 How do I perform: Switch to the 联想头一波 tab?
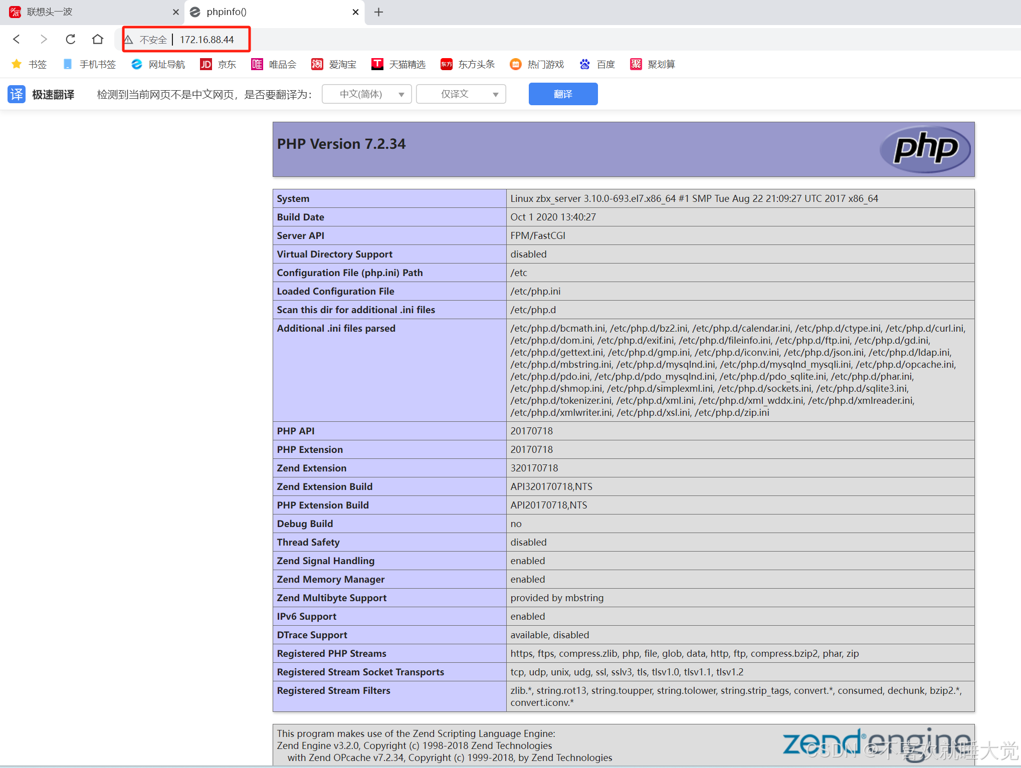coord(93,12)
